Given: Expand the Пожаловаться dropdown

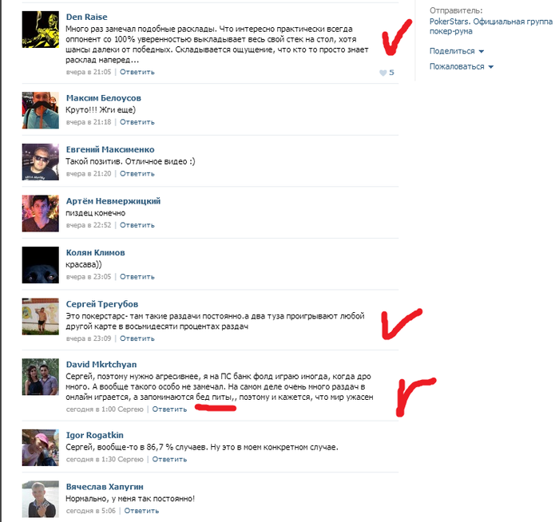Looking at the screenshot, I should click(x=462, y=66).
